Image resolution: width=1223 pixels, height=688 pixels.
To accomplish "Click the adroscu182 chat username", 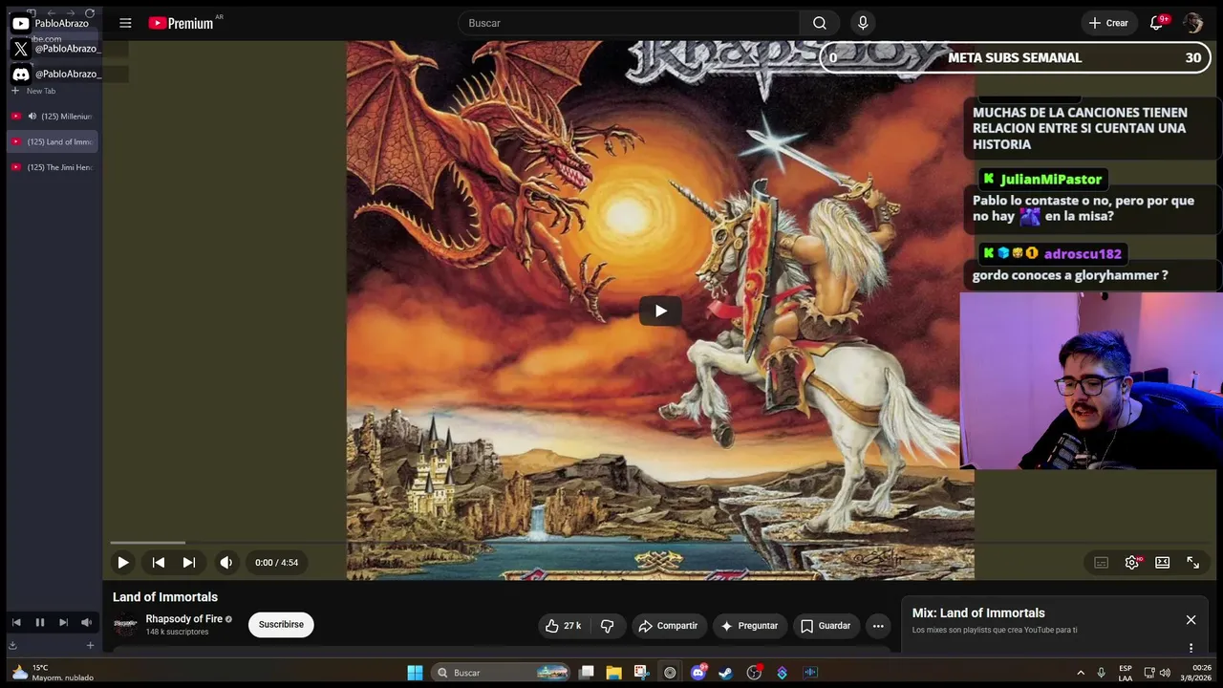I will point(1083,254).
